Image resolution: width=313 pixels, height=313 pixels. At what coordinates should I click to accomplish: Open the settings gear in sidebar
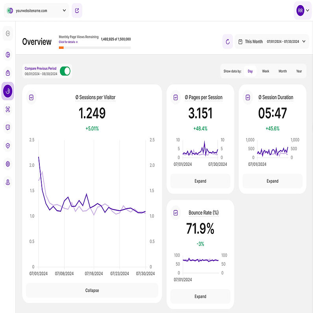(x=7, y=164)
